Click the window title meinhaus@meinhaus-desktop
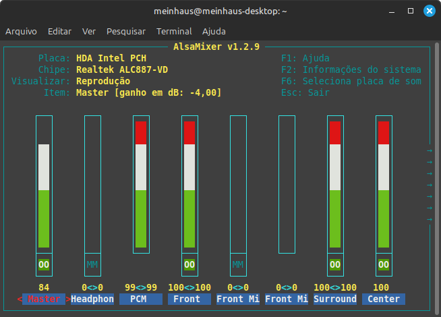 220,11
